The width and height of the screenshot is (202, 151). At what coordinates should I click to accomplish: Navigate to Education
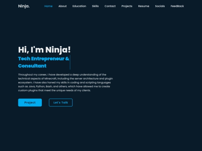coord(79,6)
